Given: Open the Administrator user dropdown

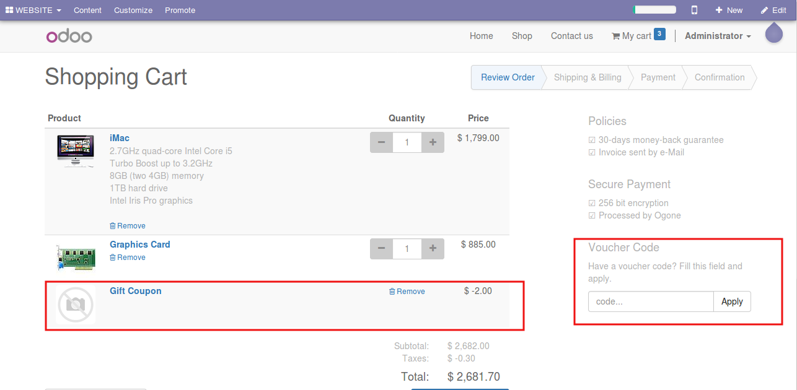Looking at the screenshot, I should click(718, 36).
